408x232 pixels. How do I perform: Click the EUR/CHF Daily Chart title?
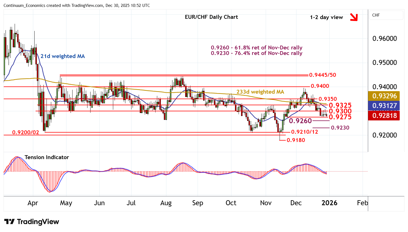(211, 17)
